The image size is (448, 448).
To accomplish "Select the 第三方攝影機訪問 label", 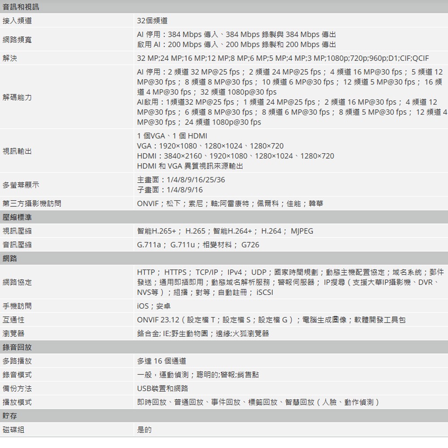I will pos(32,203).
